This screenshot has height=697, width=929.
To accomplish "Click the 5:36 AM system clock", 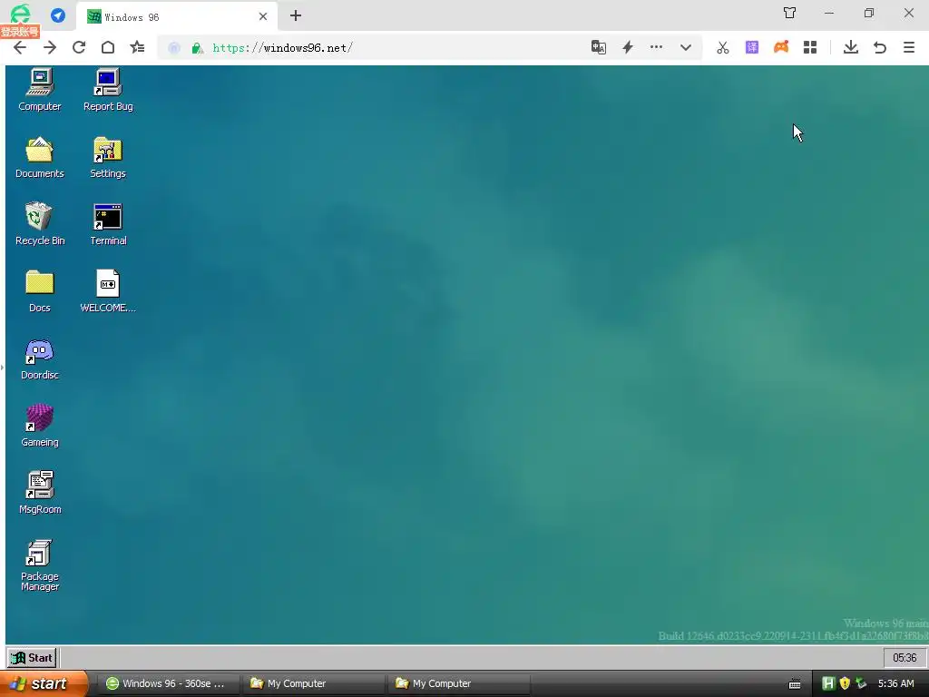I will (895, 683).
